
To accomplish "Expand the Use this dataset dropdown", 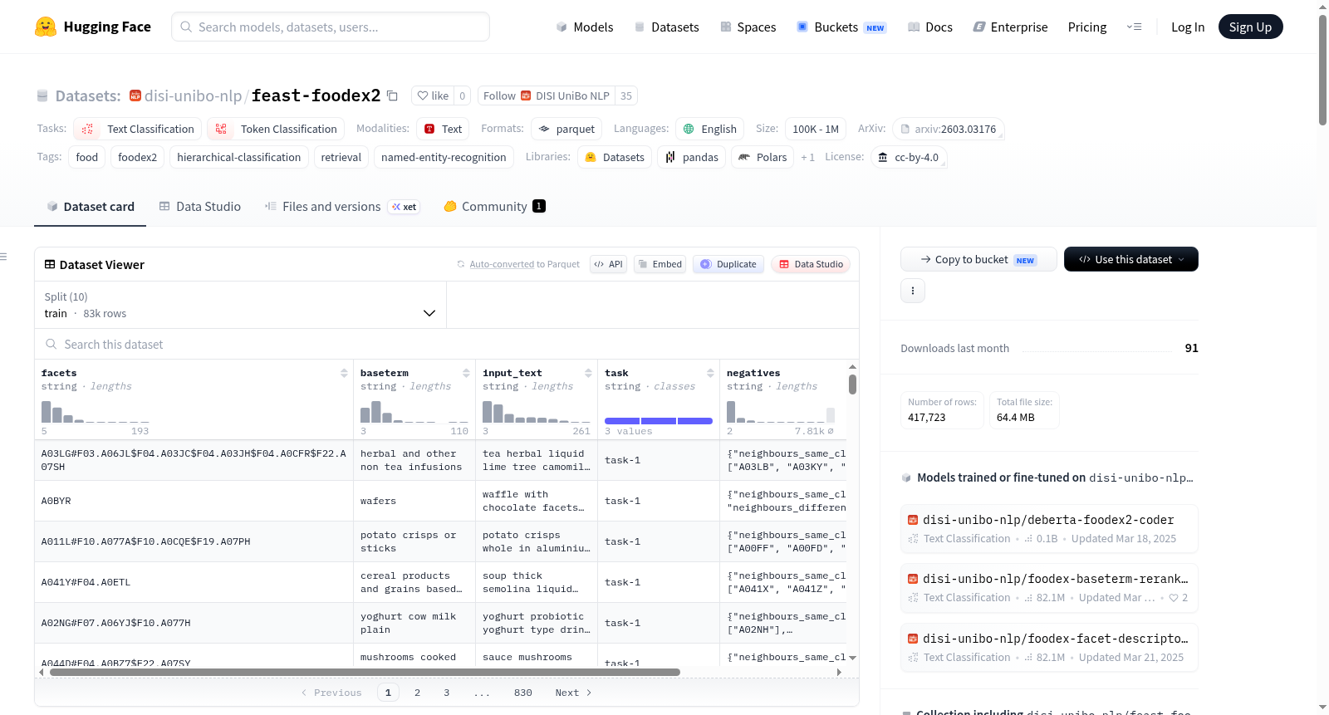I will click(x=1131, y=259).
